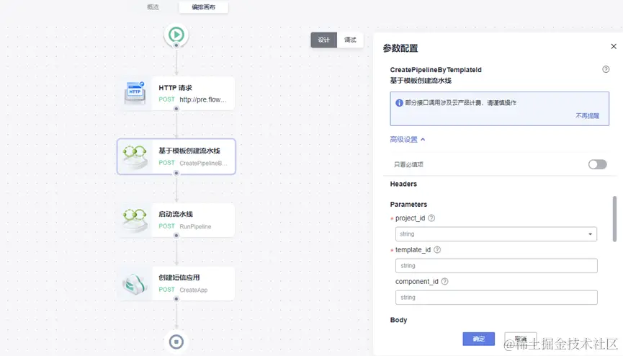The height and width of the screenshot is (356, 623).
Task: Select the 启动流水线 node card
Action: pyautogui.click(x=176, y=220)
